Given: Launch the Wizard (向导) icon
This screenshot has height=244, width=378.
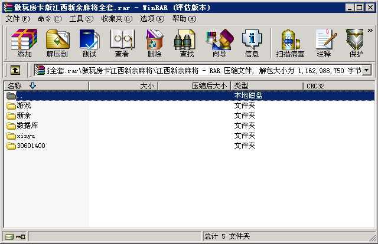Looking at the screenshot, I should [220, 43].
